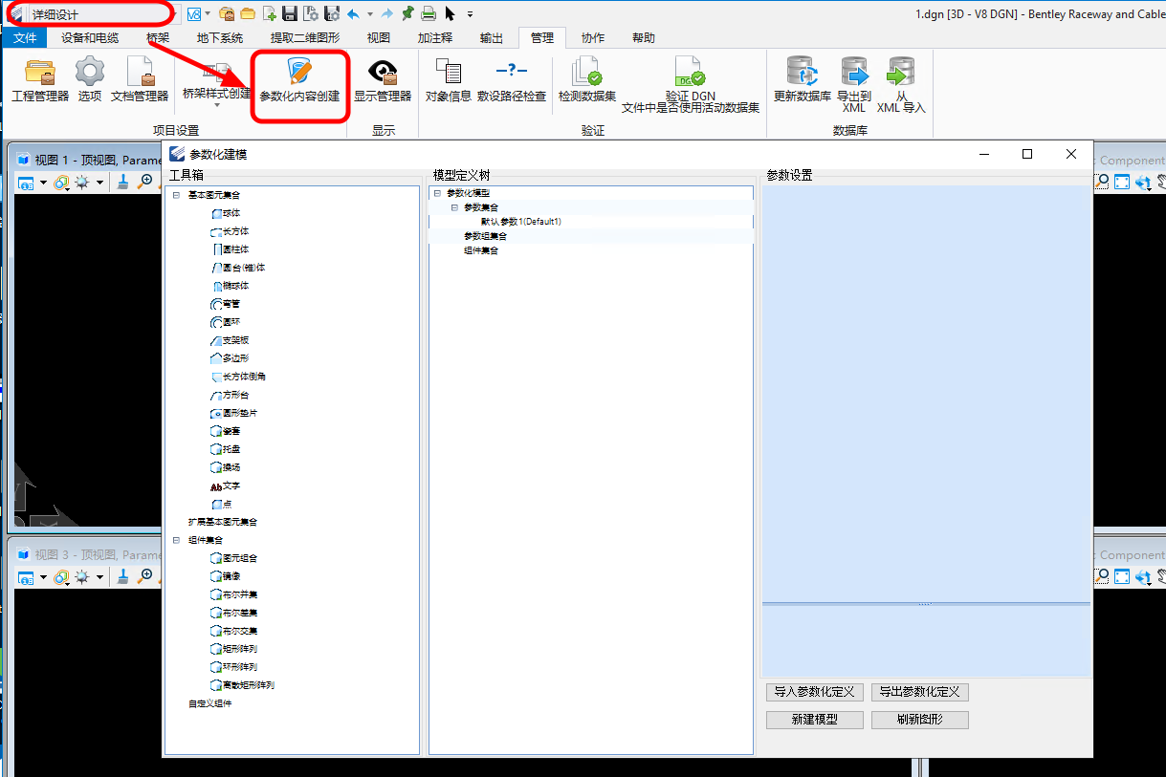Collapse 组件集合 node in toolbox
1166x777 pixels.
[x=176, y=540]
